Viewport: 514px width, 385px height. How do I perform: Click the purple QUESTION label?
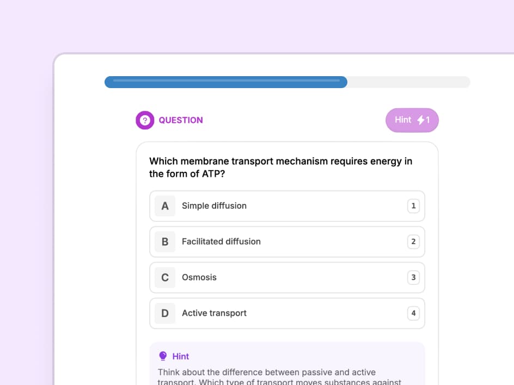[x=181, y=120]
